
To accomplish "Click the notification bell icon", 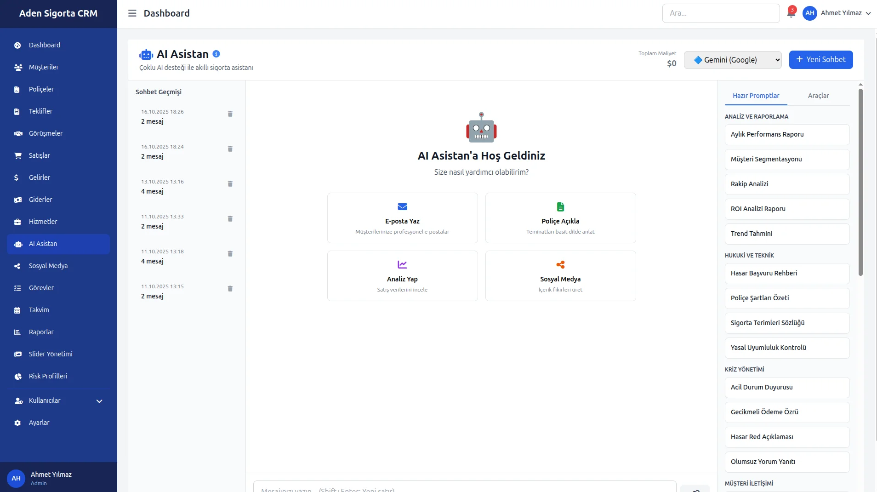I will 791,13.
